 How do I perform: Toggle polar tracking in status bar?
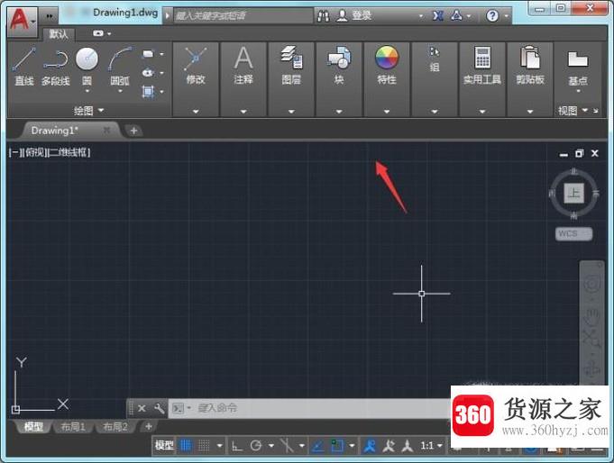click(x=256, y=445)
